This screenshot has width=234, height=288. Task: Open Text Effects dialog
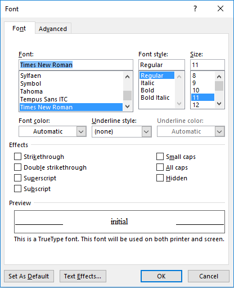83,276
